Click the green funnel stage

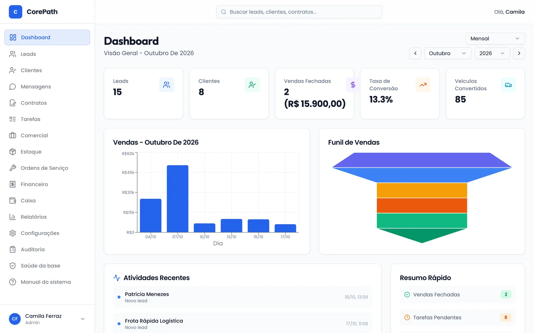[422, 221]
